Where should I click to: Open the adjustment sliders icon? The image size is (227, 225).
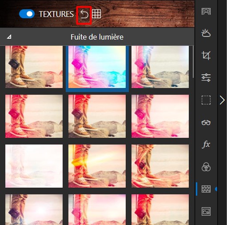pos(206,78)
